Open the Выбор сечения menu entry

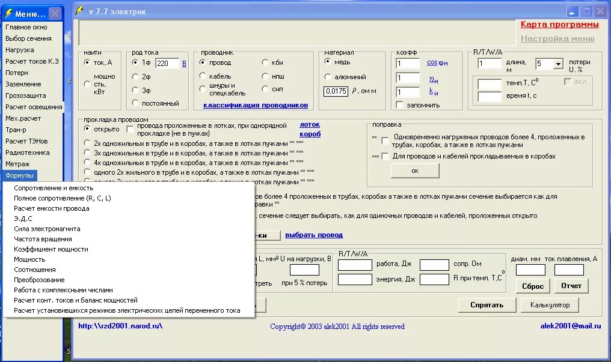coord(28,38)
